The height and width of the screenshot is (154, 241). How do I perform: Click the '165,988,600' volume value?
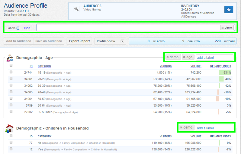click(193, 143)
